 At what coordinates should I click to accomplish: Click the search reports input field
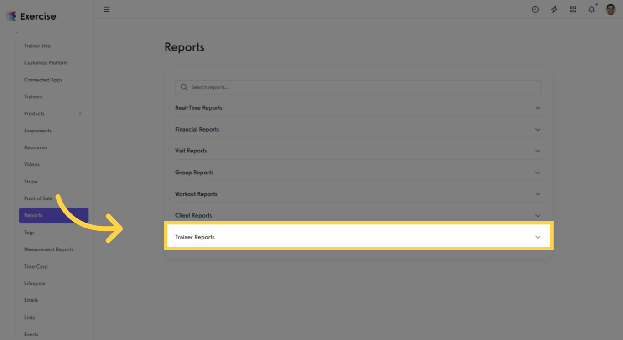pos(319,87)
